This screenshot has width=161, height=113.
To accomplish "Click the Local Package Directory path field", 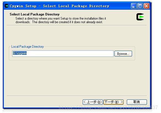I will (x=63, y=53).
